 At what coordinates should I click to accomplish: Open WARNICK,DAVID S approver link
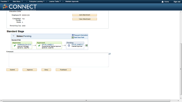(x=24, y=45)
